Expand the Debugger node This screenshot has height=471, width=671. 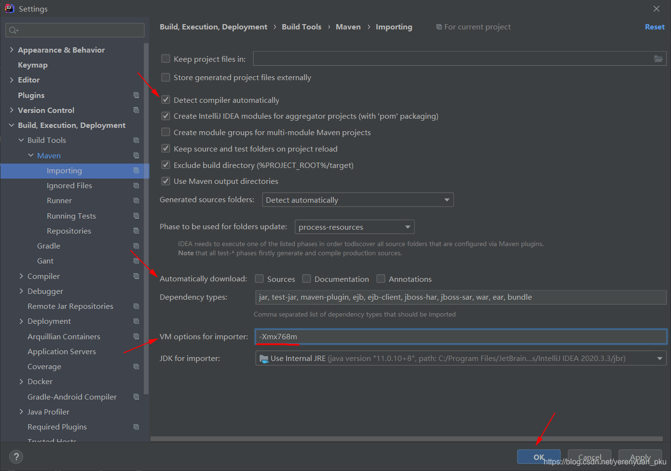tap(21, 291)
